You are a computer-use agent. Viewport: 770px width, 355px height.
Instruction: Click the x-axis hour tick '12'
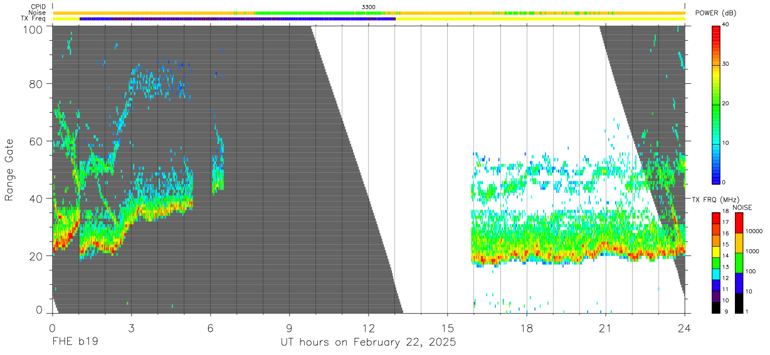point(369,327)
